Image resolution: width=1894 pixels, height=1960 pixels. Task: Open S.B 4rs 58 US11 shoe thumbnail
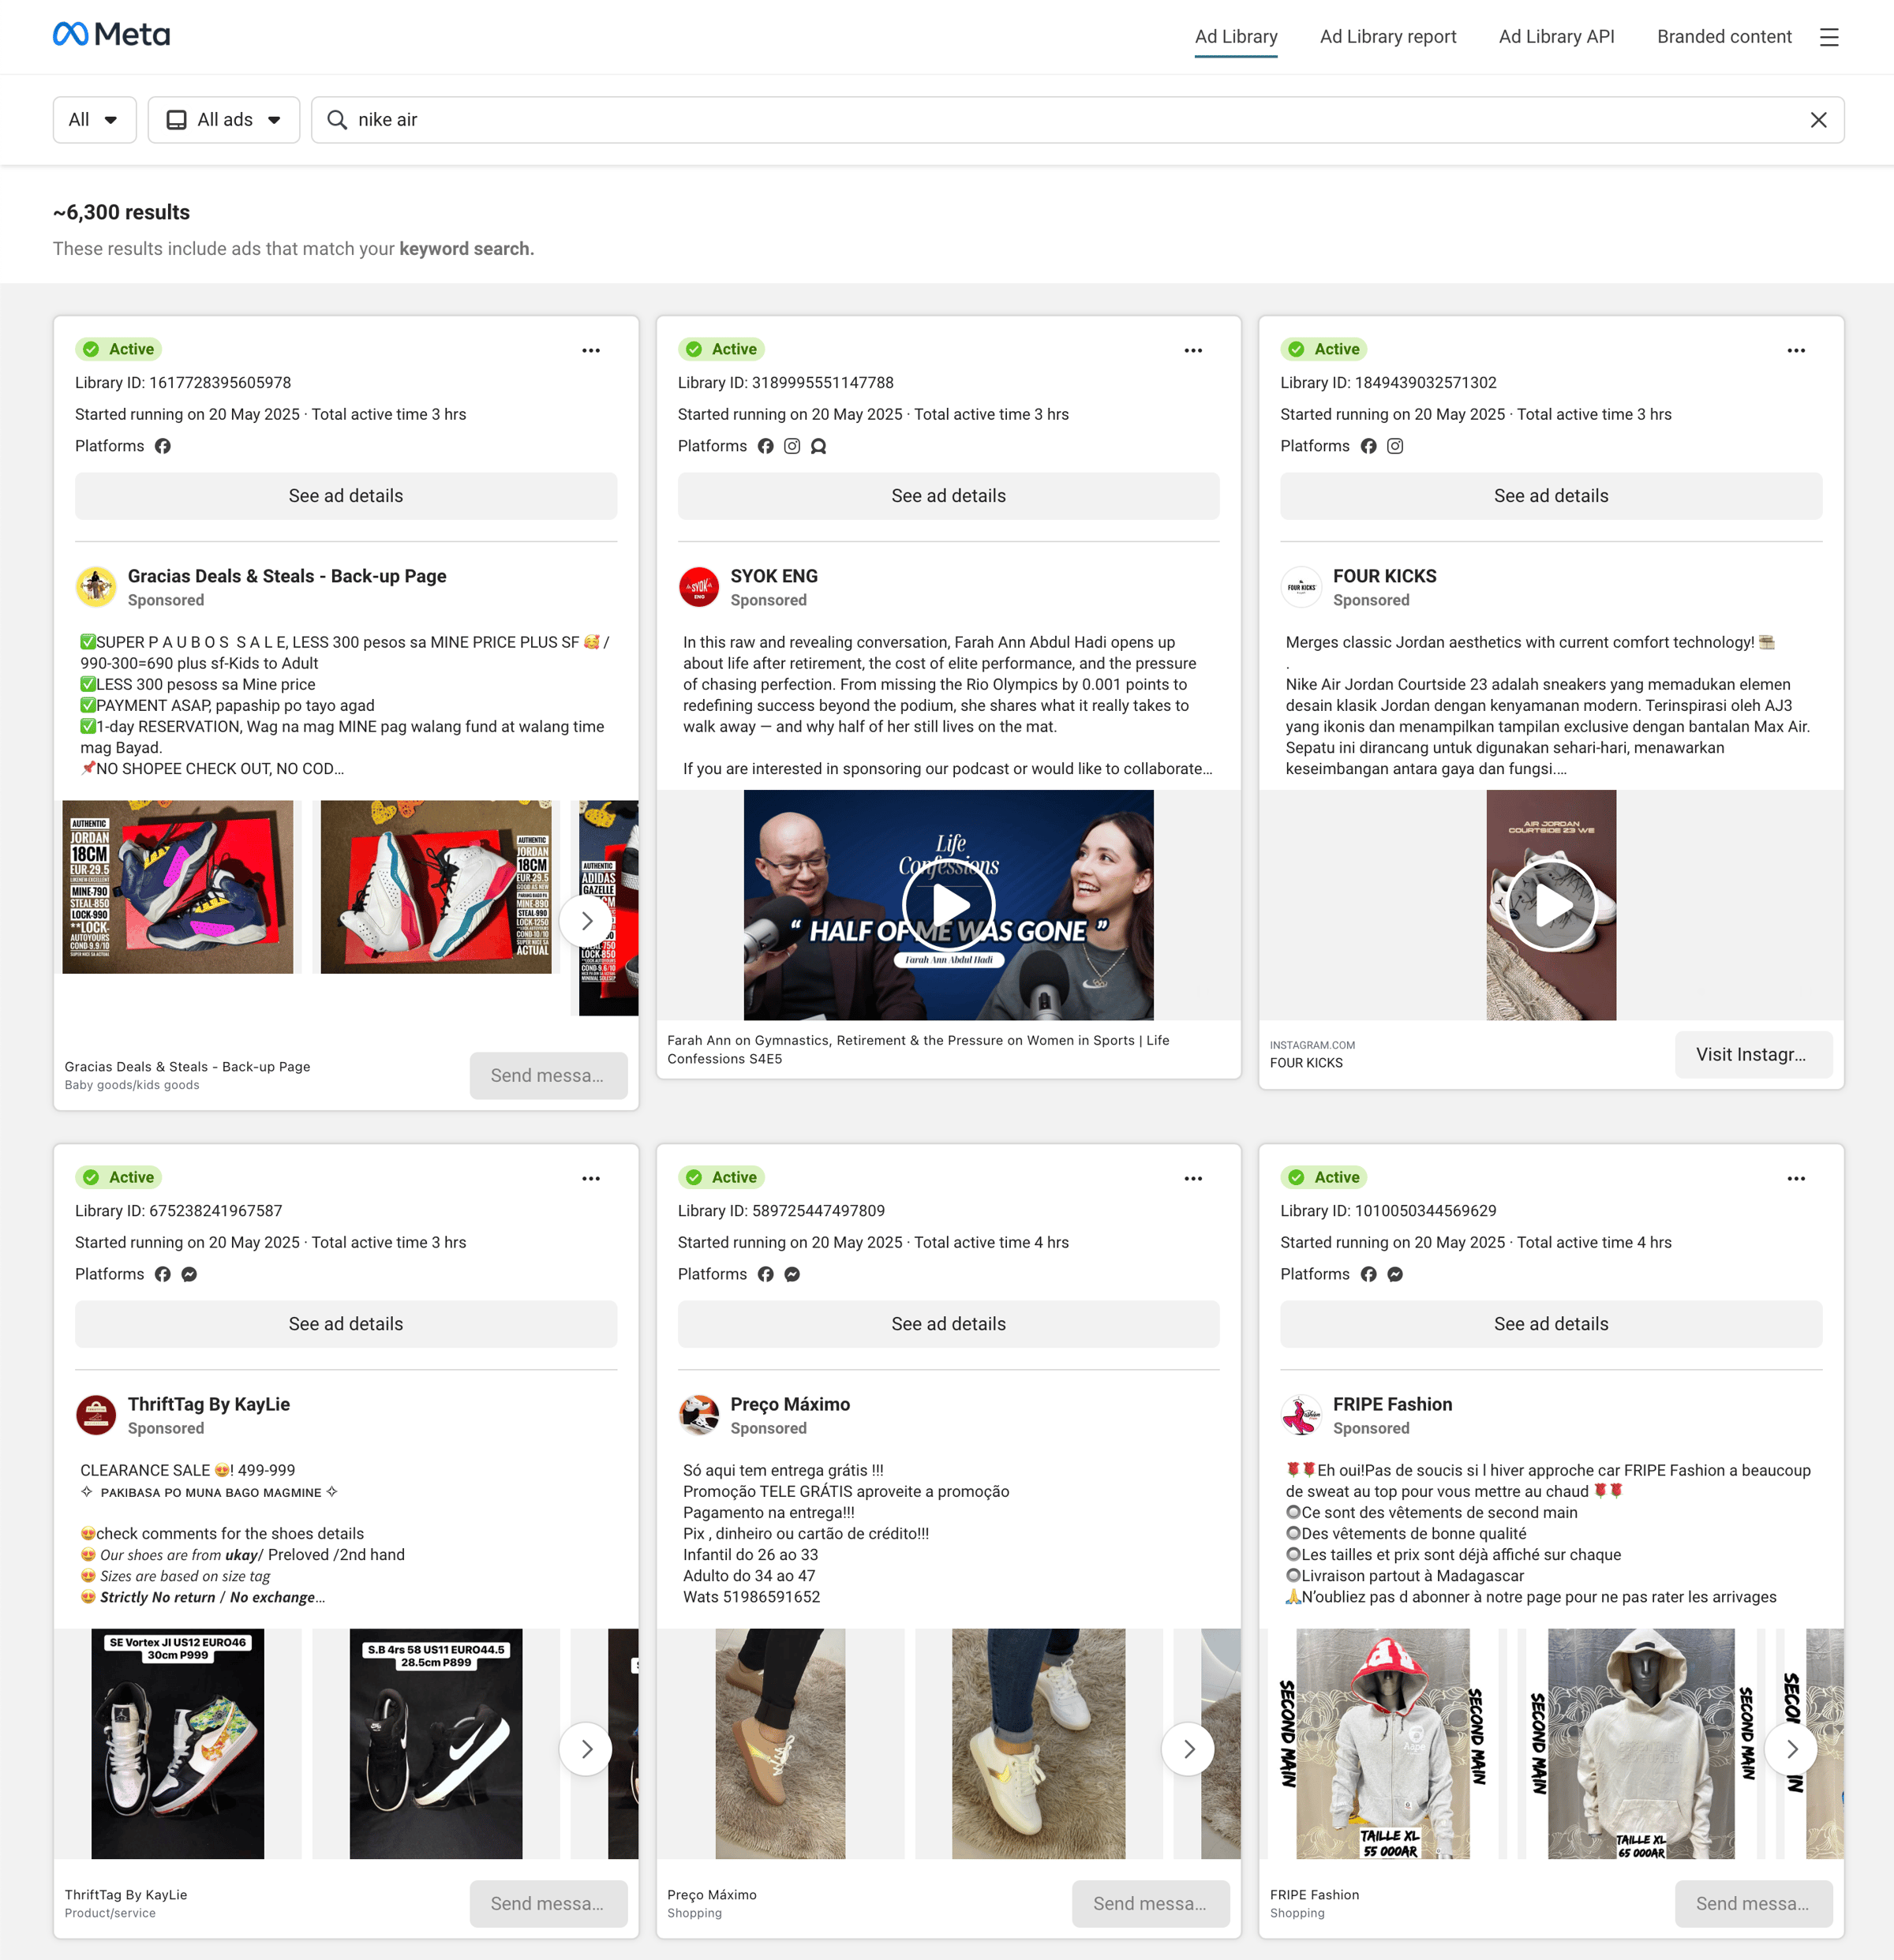[436, 1743]
